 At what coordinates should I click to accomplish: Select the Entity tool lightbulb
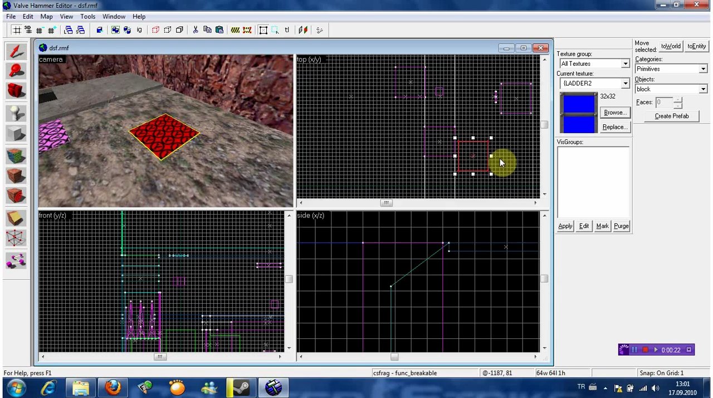[16, 113]
